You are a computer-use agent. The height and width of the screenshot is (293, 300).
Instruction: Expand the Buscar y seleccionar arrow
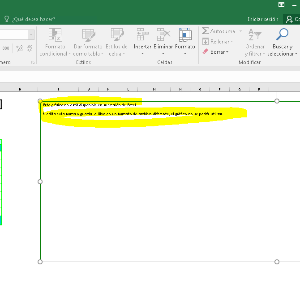(x=296, y=54)
